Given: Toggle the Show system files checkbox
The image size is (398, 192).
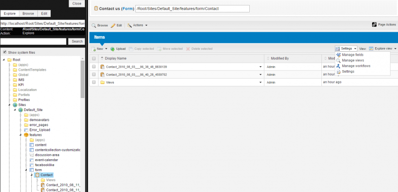Looking at the screenshot, I should pyautogui.click(x=4, y=52).
